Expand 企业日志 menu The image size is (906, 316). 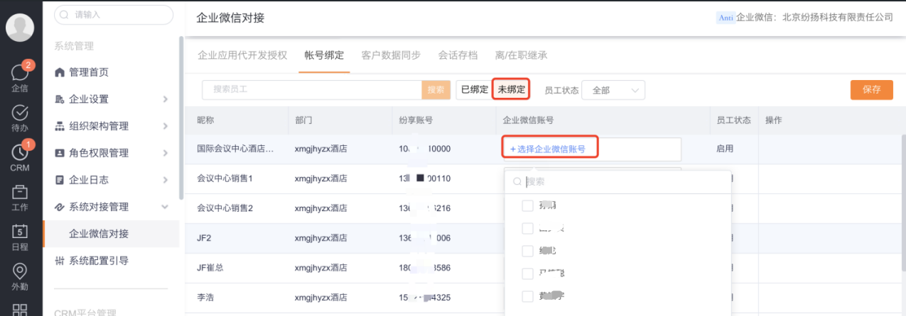[111, 180]
